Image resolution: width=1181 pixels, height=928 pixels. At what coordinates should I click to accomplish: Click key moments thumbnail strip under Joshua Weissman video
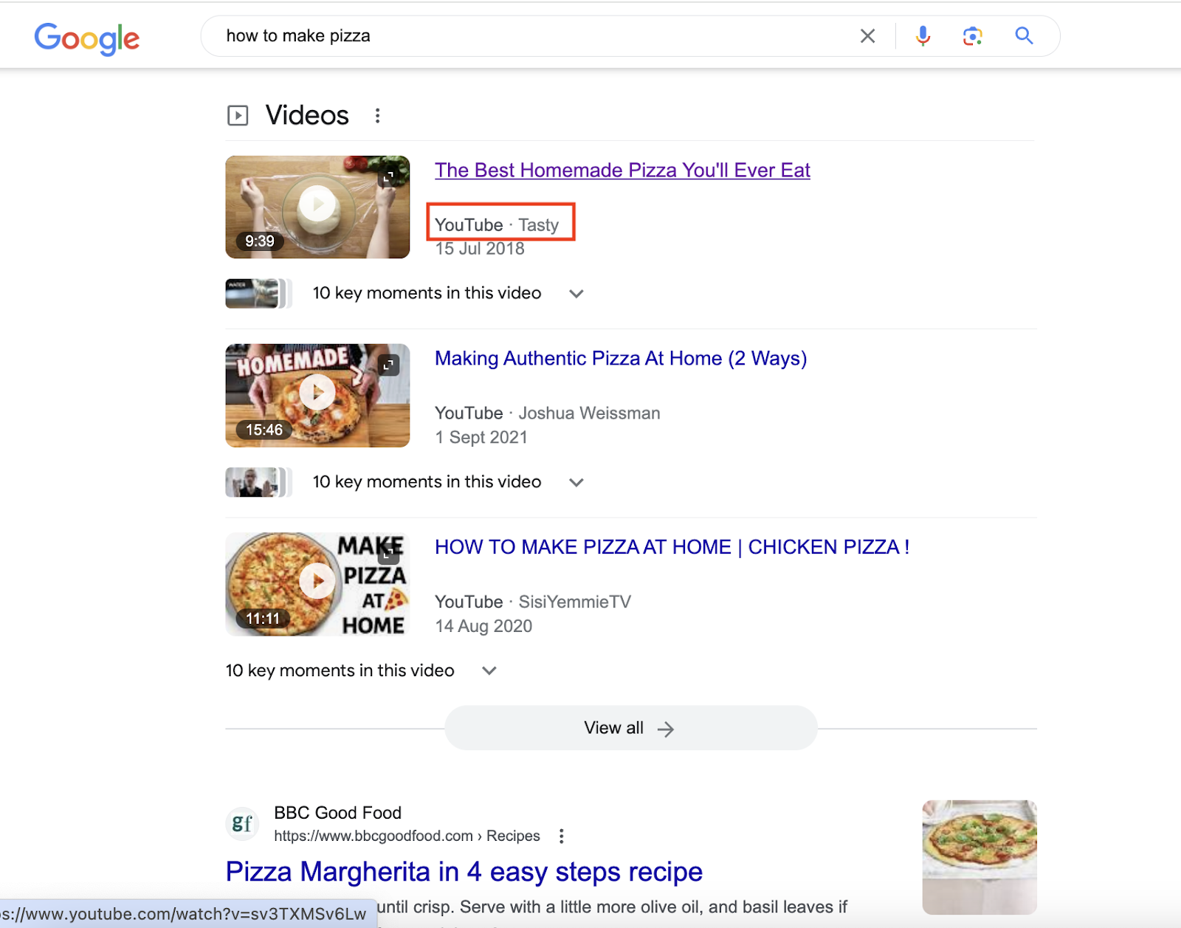(258, 482)
